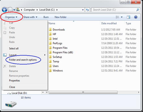Click the date 1/2/2012 7:05 AM
The image size is (143, 112).
click(x=111, y=30)
